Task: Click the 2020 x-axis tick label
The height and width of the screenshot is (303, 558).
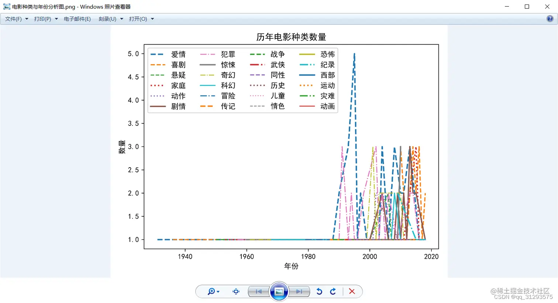Action: tap(431, 256)
